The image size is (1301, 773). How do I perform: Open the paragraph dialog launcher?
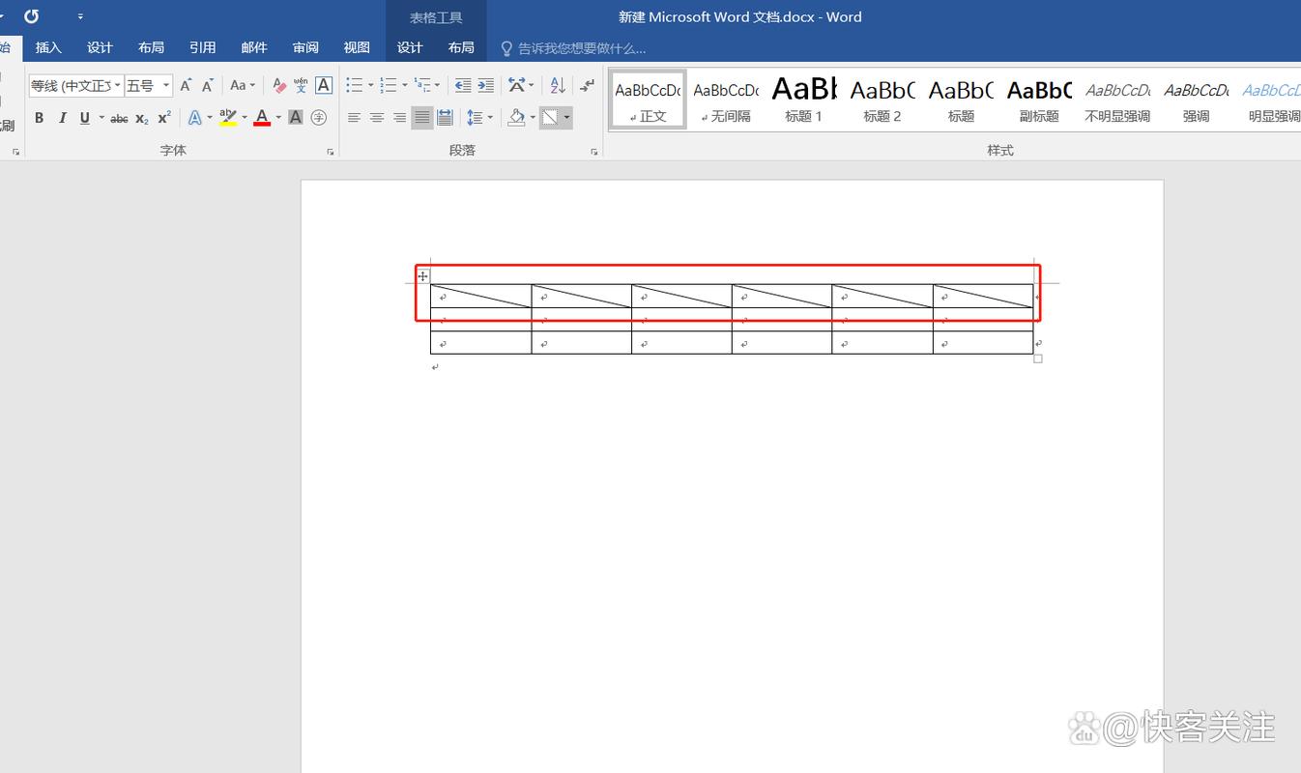tap(594, 152)
